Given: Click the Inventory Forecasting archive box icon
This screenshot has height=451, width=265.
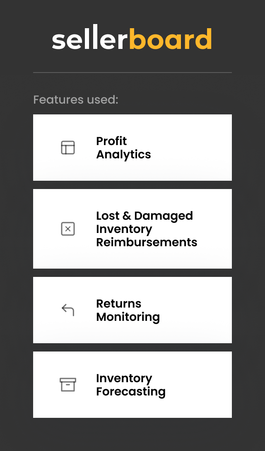Looking at the screenshot, I should click(x=68, y=385).
